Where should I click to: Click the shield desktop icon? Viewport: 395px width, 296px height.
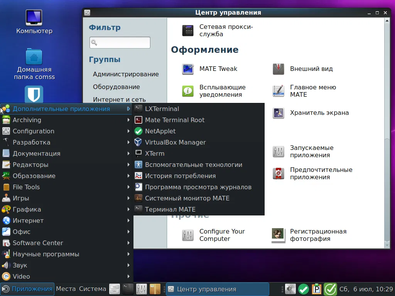tap(34, 94)
